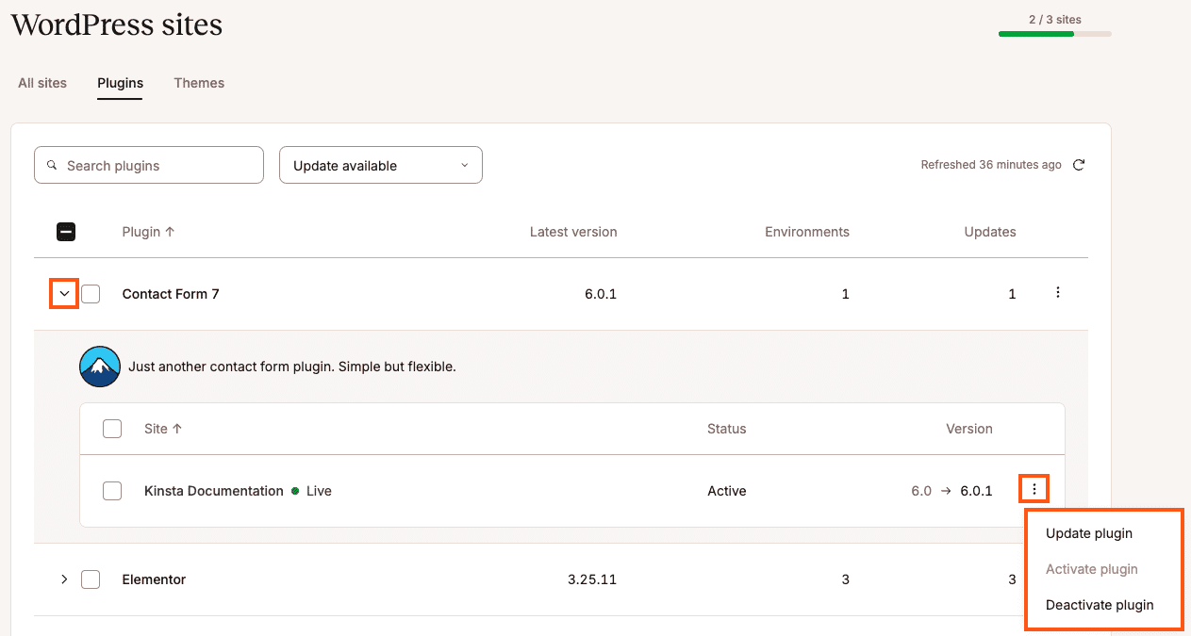
Task: Click the magnifier icon in search box
Action: [53, 165]
